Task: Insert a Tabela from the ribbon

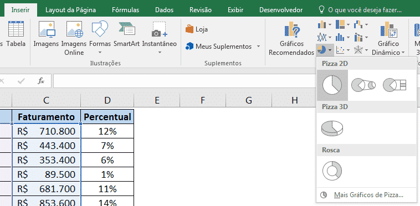Action: pyautogui.click(x=16, y=33)
